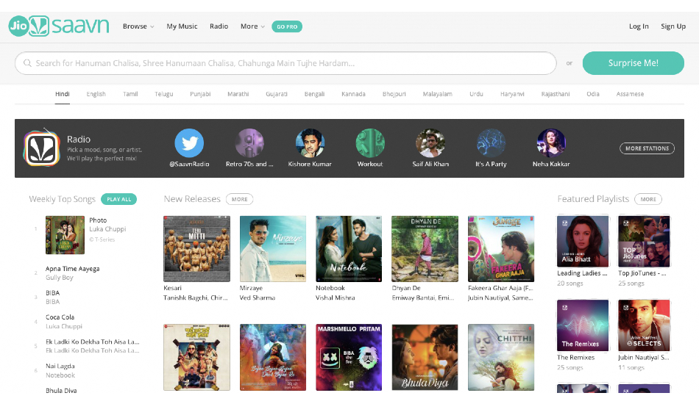Open Kishore Kumar radio station
This screenshot has height=404, width=699.
(310, 143)
